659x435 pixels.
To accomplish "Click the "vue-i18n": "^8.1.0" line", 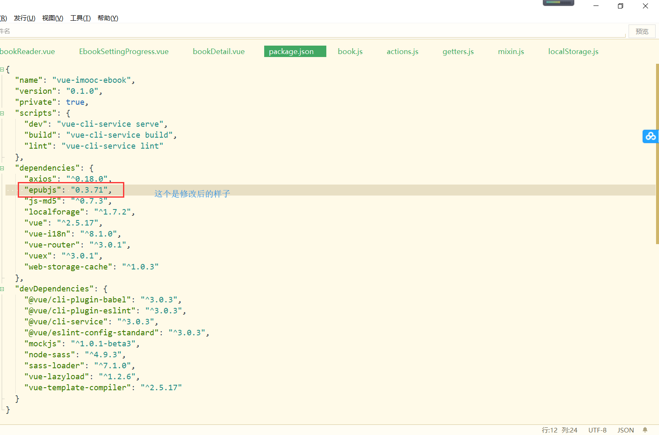I will click(73, 234).
